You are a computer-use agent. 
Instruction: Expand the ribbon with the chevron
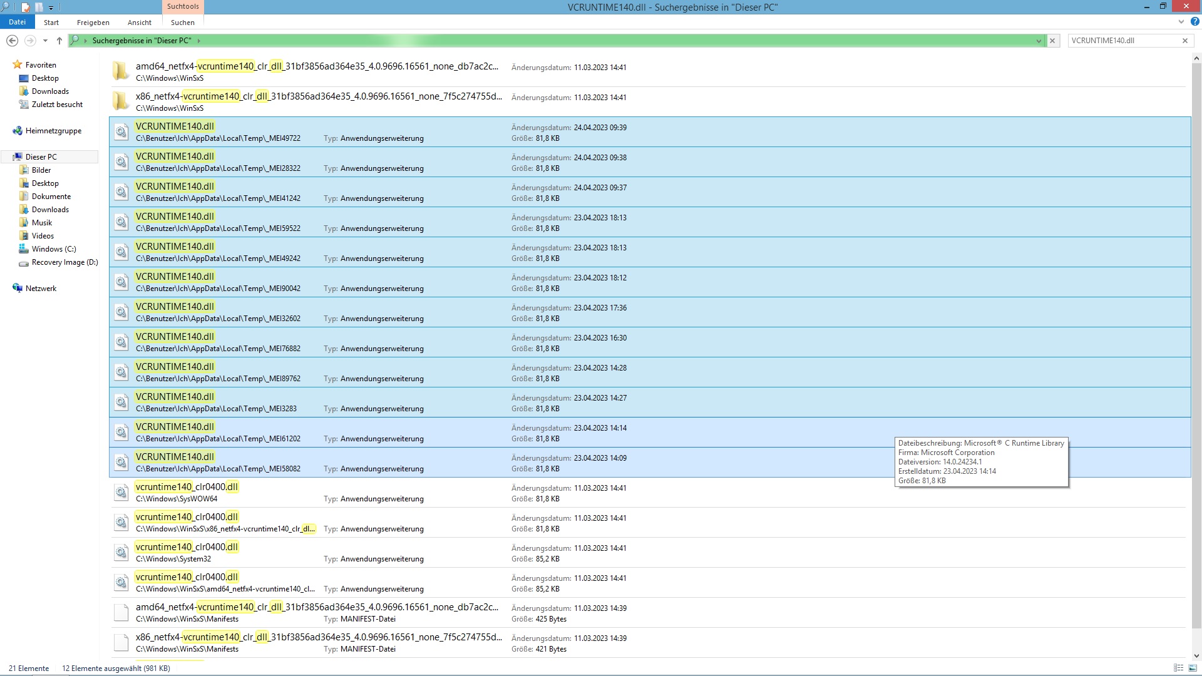coord(1181,22)
